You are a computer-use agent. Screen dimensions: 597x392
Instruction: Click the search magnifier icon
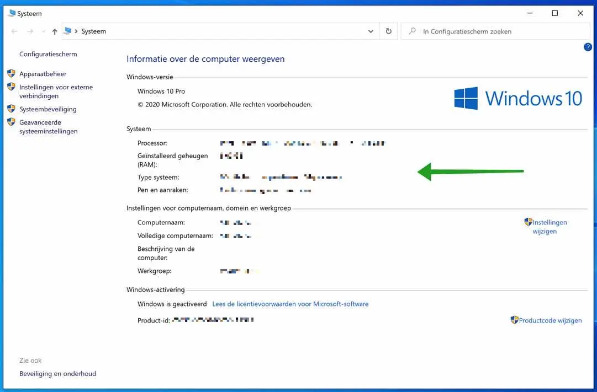[413, 31]
